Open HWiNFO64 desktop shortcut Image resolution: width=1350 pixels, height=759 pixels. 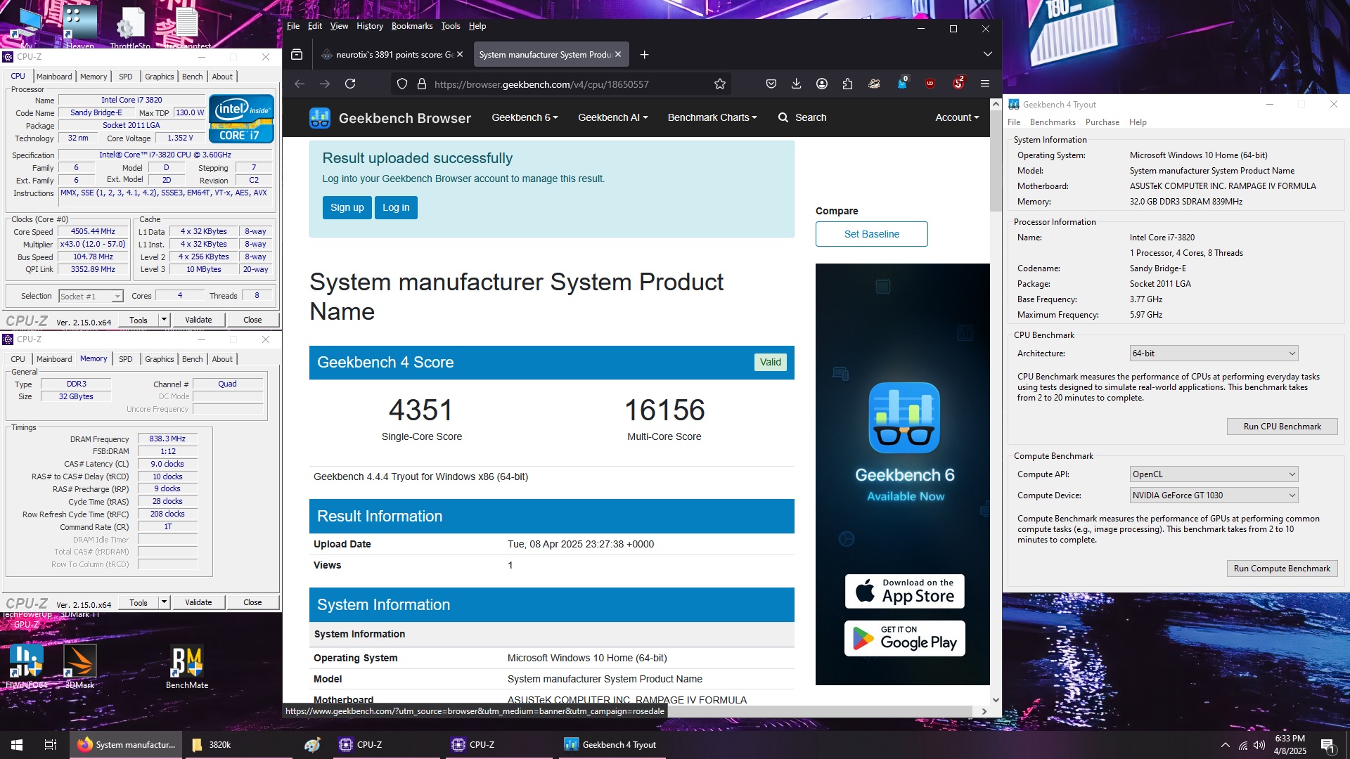27,667
